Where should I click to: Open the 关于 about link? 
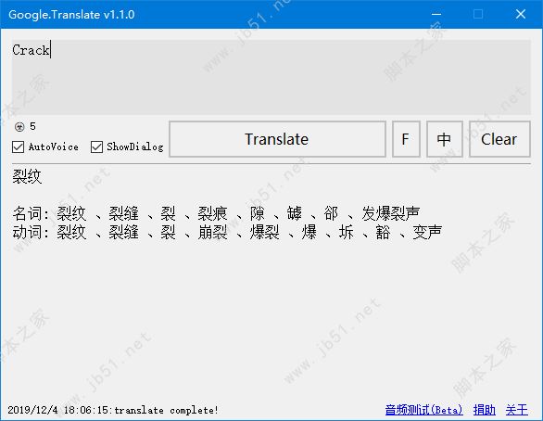click(x=516, y=410)
